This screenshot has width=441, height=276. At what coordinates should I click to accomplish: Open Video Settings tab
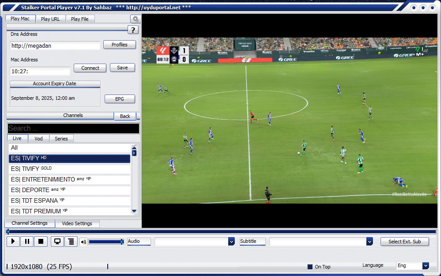(x=77, y=223)
